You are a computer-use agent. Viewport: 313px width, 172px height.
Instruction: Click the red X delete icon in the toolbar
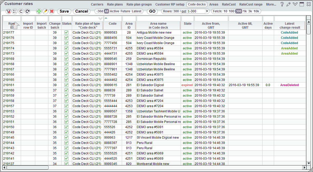[x=51, y=11]
